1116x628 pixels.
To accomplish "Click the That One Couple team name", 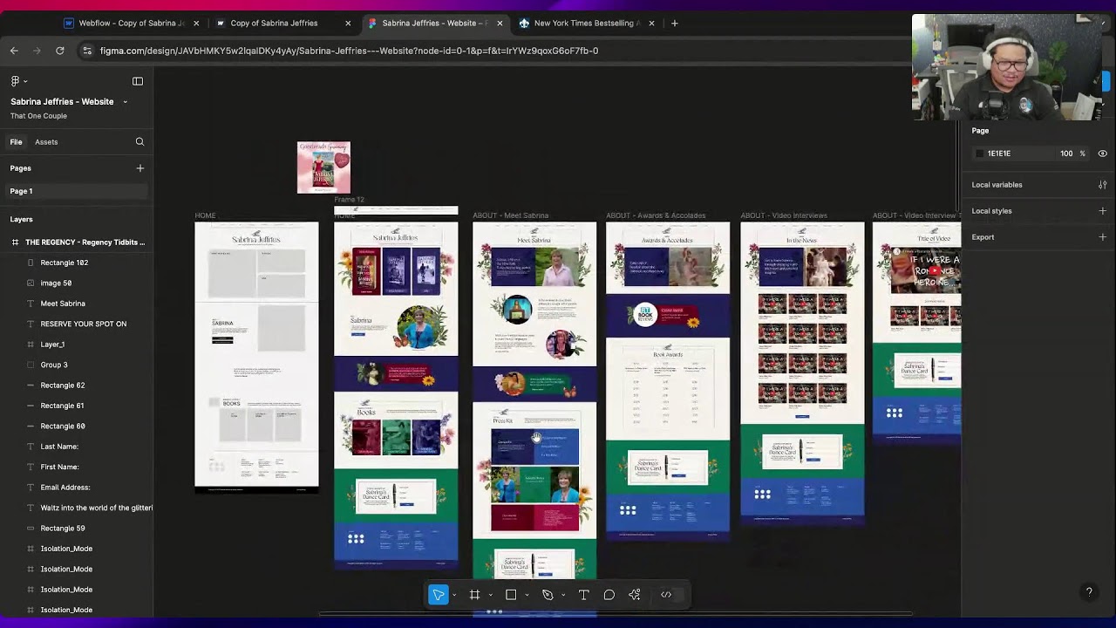I will 38,116.
